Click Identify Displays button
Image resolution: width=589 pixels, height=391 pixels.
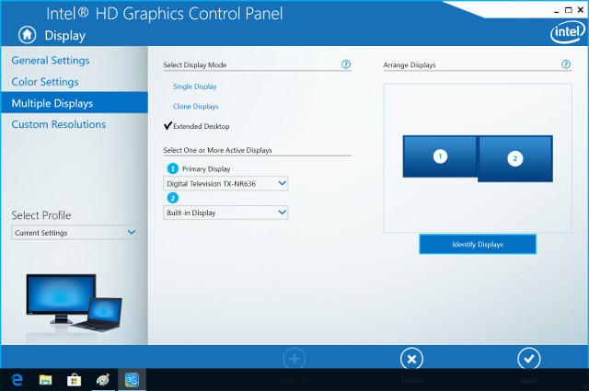point(478,244)
